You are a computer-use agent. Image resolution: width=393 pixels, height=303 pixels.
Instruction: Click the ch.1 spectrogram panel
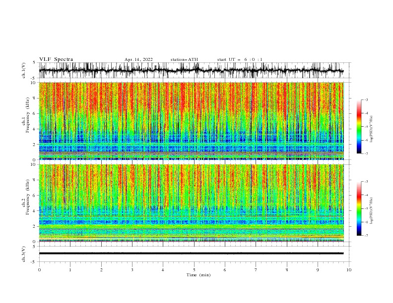tap(192, 121)
